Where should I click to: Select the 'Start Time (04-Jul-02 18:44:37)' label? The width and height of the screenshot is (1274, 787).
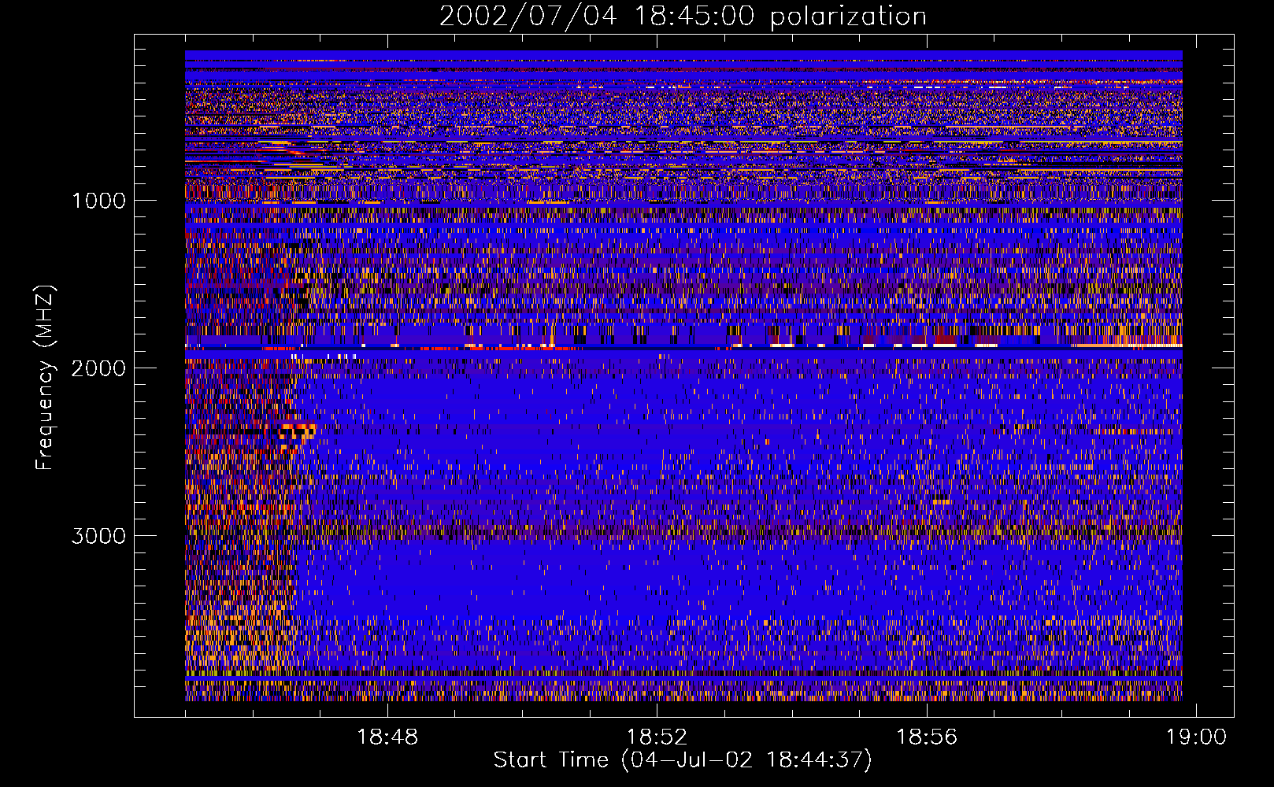click(x=683, y=760)
